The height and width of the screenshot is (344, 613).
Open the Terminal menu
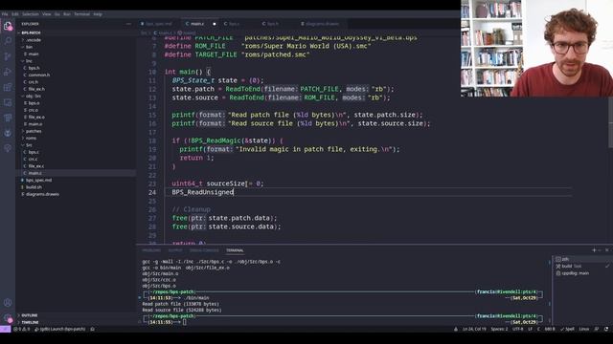[x=81, y=14]
